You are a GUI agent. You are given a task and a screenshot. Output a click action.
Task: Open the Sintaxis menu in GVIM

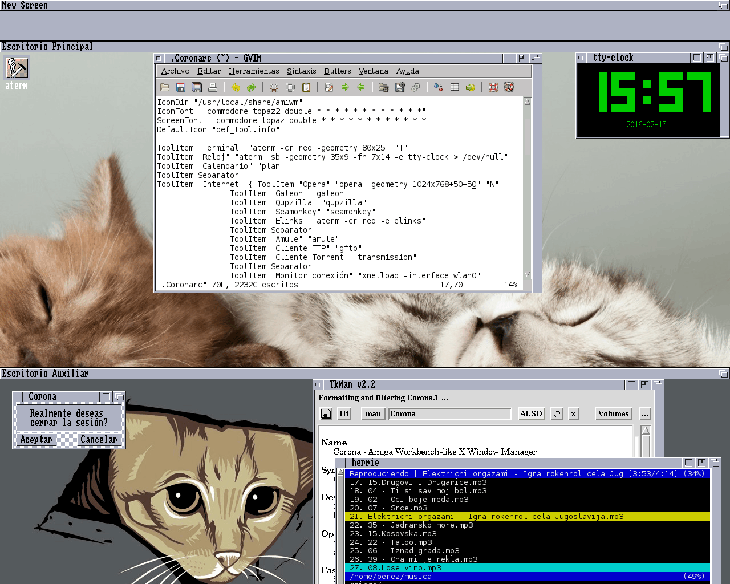301,71
